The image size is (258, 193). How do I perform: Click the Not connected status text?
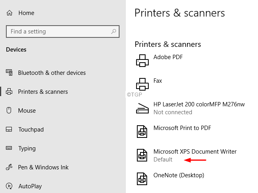173,112
